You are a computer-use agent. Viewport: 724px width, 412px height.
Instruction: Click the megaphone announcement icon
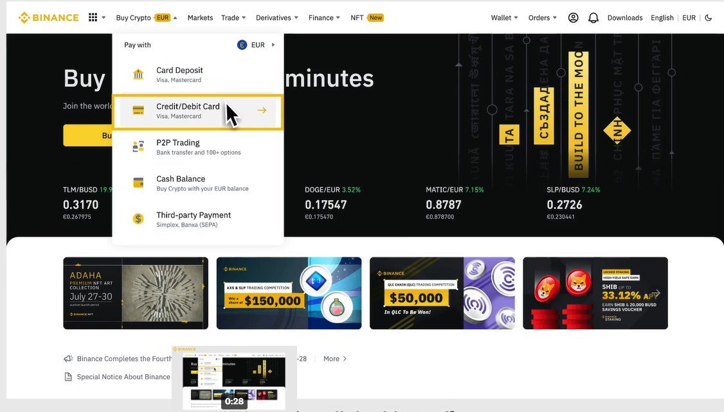click(68, 359)
